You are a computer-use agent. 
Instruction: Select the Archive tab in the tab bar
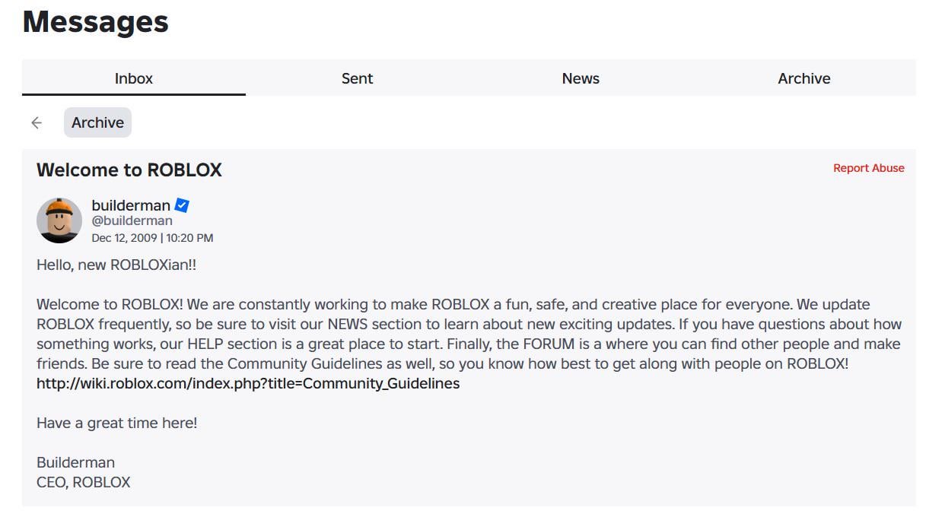[803, 78]
